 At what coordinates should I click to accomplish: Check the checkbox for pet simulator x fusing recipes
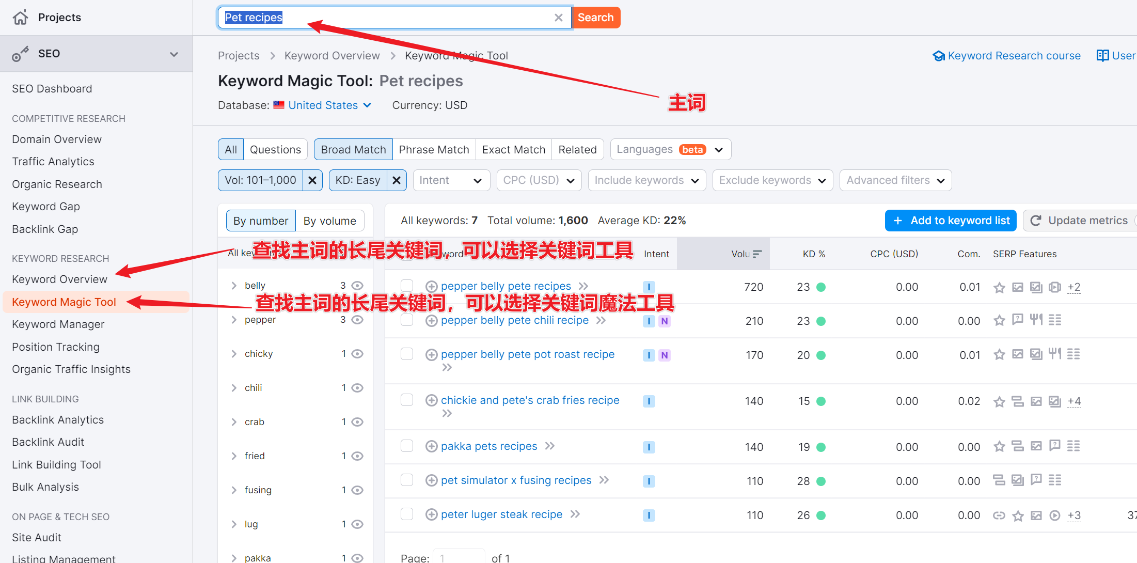click(x=406, y=480)
